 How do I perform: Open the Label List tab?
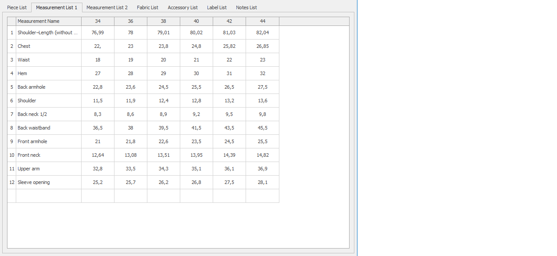(x=217, y=7)
